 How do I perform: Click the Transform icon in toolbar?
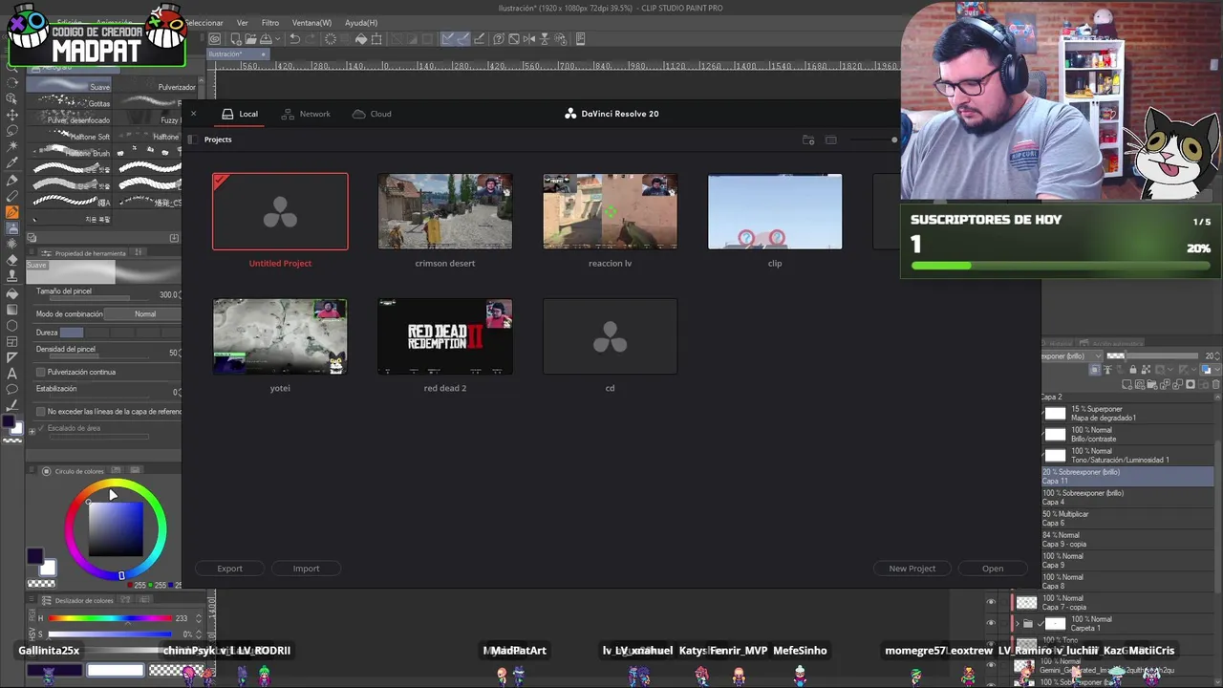pyautogui.click(x=376, y=39)
